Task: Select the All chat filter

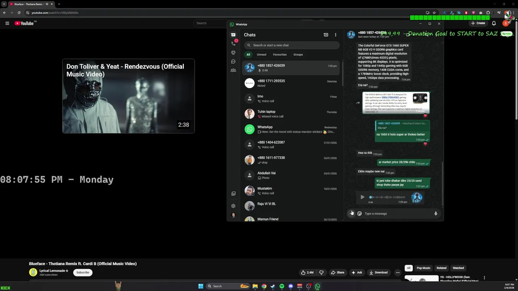Action: tap(248, 55)
